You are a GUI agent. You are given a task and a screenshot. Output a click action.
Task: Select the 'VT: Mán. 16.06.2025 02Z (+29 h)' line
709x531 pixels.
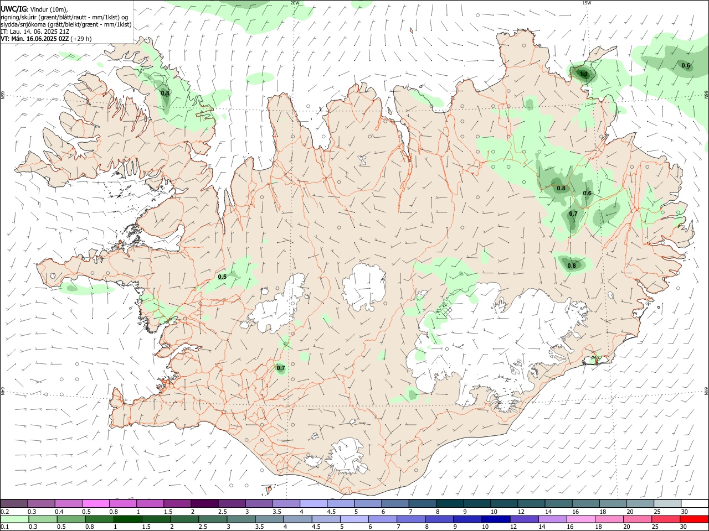(x=46, y=39)
